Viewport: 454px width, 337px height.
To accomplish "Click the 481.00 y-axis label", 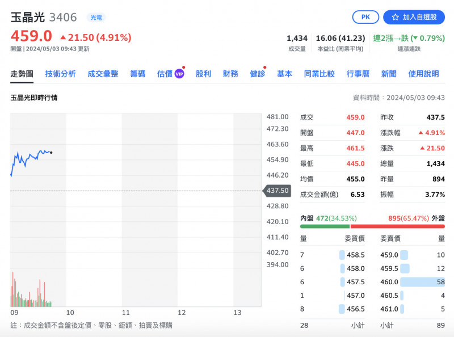I will pos(278,117).
